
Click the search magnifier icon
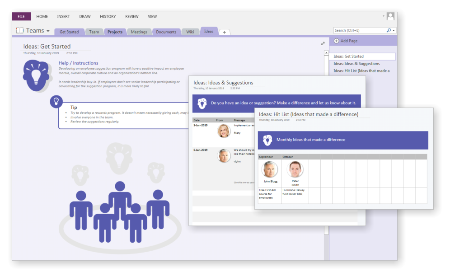pyautogui.click(x=389, y=30)
